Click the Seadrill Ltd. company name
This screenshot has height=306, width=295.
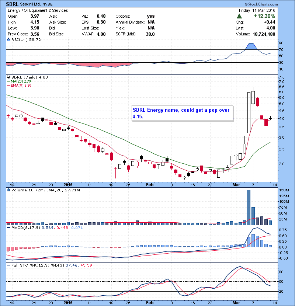coord(30,4)
